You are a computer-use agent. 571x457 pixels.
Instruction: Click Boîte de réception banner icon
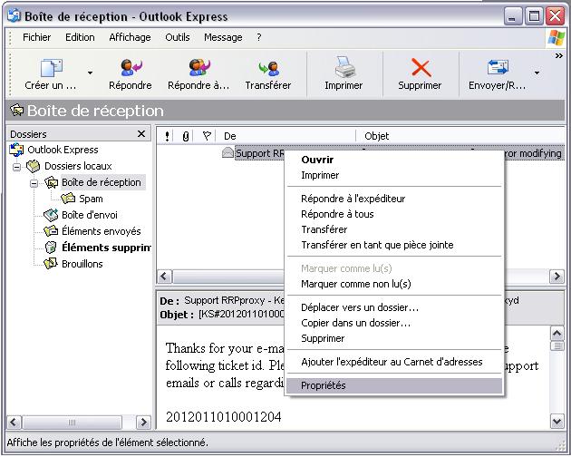(x=16, y=110)
